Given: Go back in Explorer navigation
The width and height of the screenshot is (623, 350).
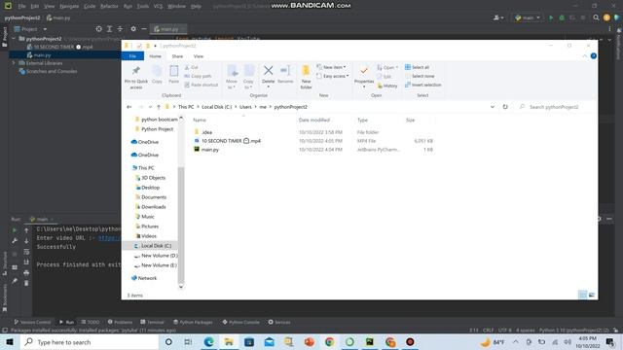Looking at the screenshot, I should (129, 107).
